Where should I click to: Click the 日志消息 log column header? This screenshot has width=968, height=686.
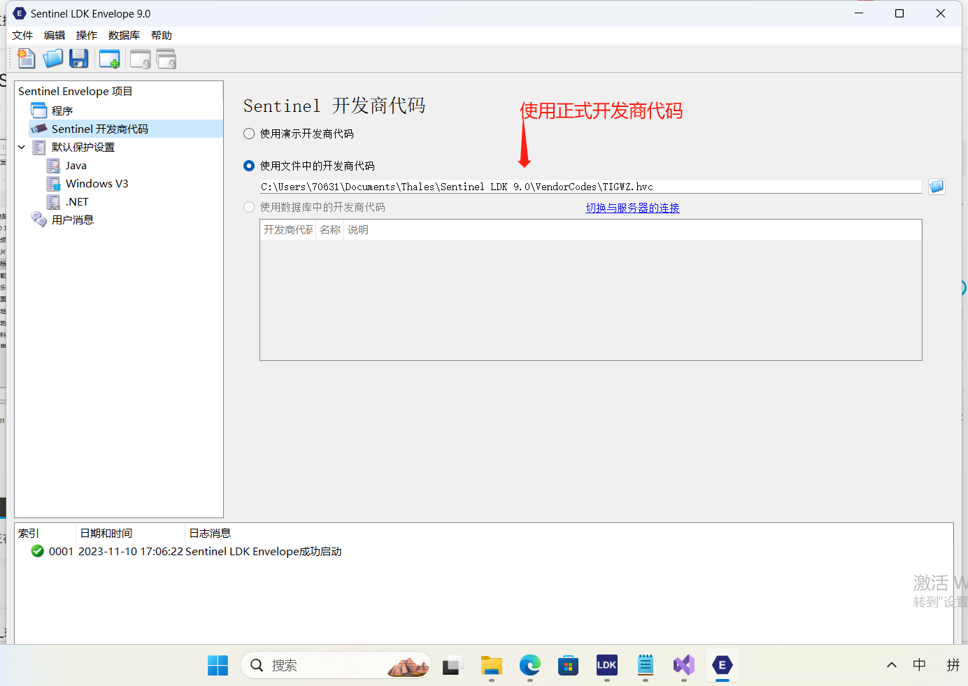tap(210, 533)
